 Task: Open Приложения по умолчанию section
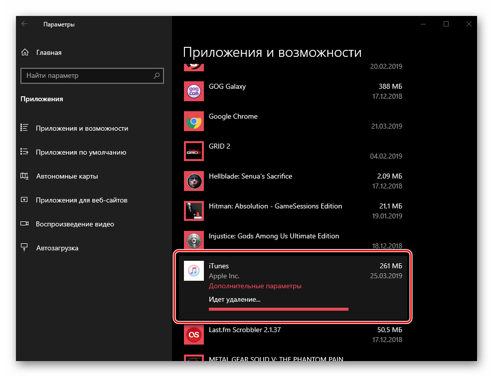tap(81, 152)
